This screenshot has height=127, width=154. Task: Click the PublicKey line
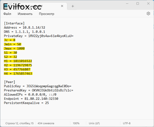pyautogui.click(x=38, y=86)
